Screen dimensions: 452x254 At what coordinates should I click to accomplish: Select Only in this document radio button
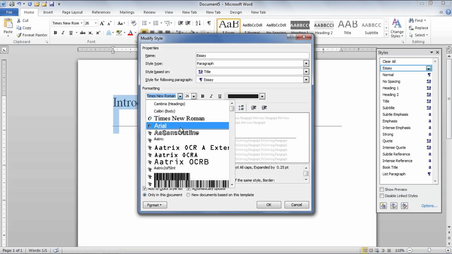coord(144,195)
